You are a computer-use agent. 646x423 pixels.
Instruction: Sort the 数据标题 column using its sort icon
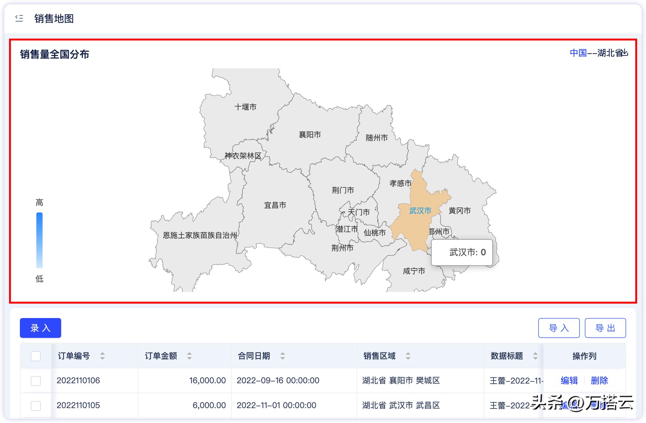[535, 356]
